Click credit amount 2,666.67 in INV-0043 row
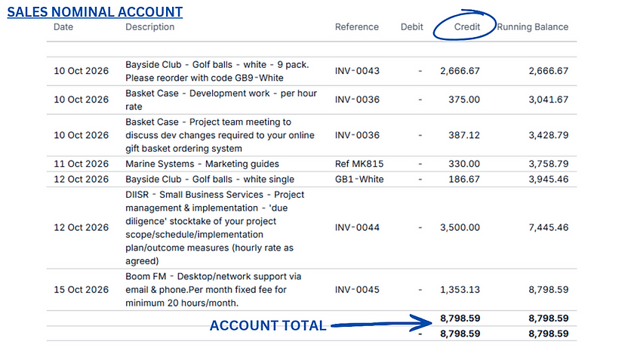This screenshot has height=357, width=634. tap(460, 71)
